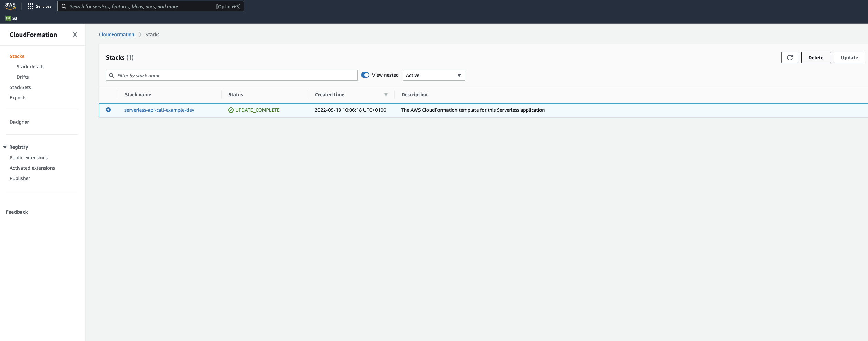Image resolution: width=868 pixels, height=341 pixels.
Task: Open the AWS home logo
Action: 10,6
